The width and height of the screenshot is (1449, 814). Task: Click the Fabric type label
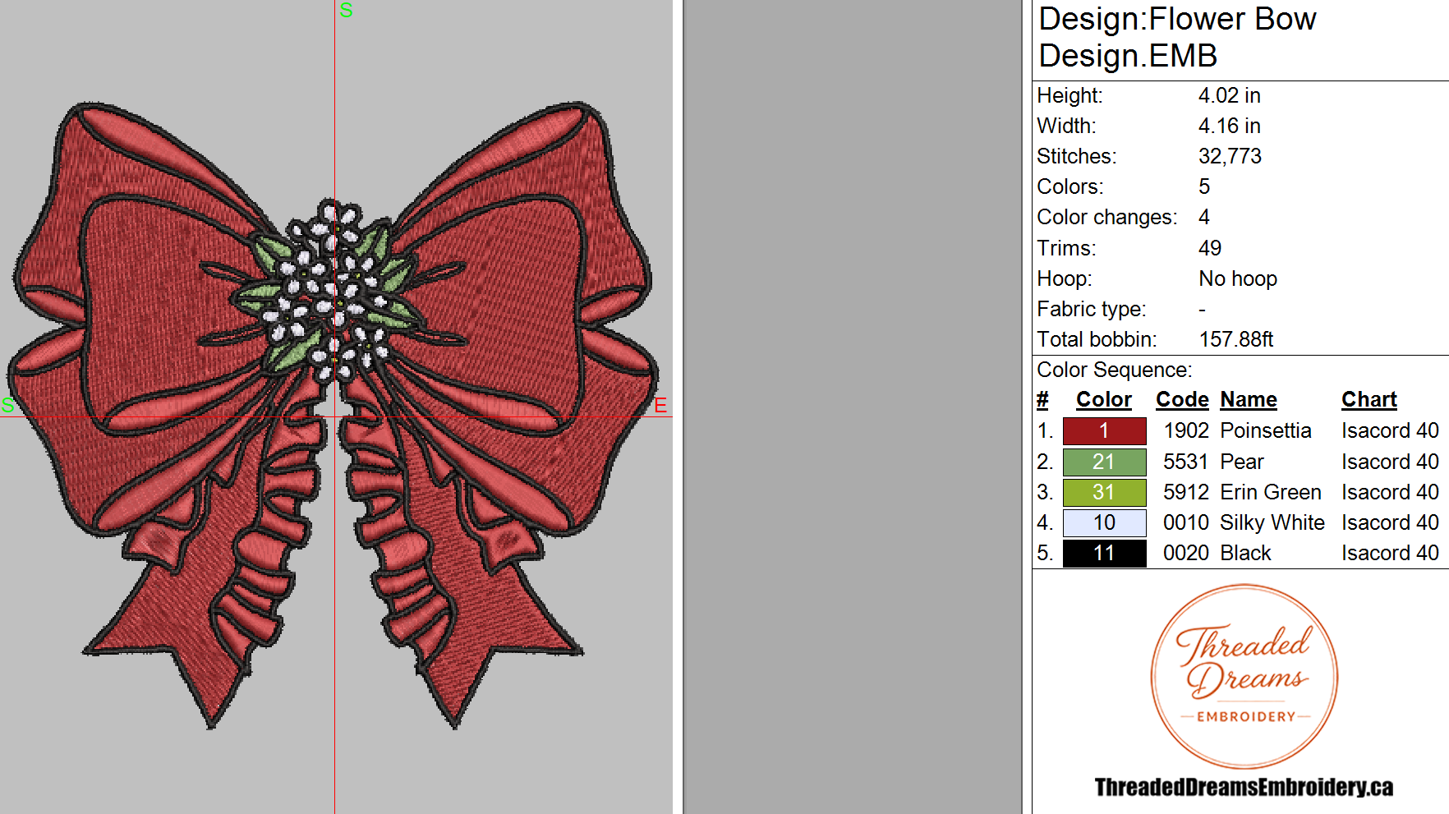1091,309
